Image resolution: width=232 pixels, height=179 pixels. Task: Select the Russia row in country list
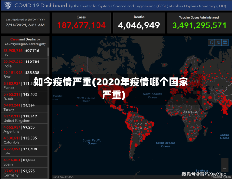24,97
